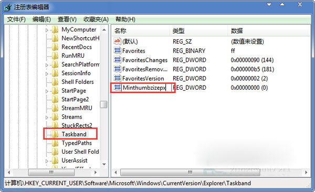Image resolution: width=315 pixels, height=192 pixels.
Task: Click the Shell Folders folder icon
Action: [55, 82]
